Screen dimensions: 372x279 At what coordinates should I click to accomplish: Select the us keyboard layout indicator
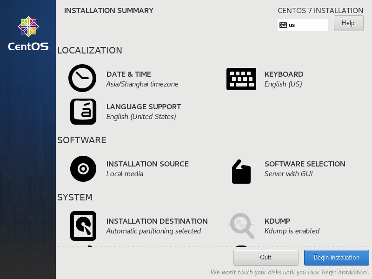tap(303, 25)
